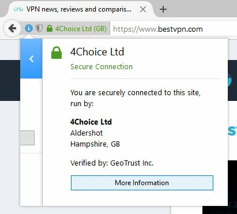Click the tracking protection shield icon
Viewport: 237px width, 214px height.
point(39,28)
